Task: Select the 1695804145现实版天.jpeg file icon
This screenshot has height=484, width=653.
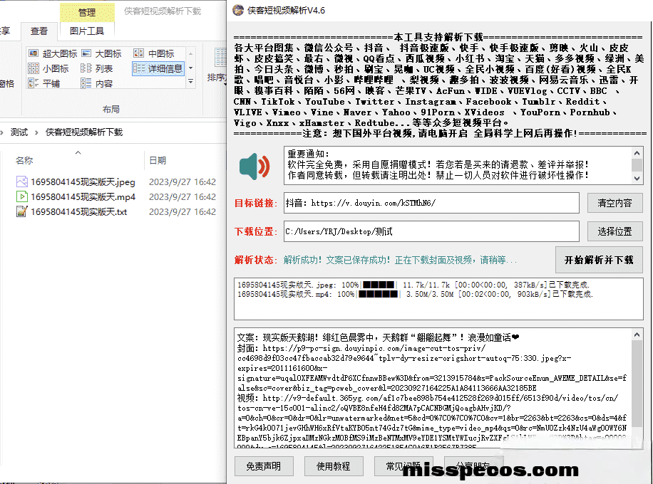Action: pyautogui.click(x=22, y=181)
